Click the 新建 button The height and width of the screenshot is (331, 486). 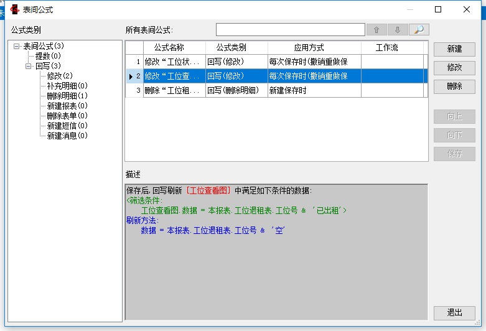tap(454, 49)
